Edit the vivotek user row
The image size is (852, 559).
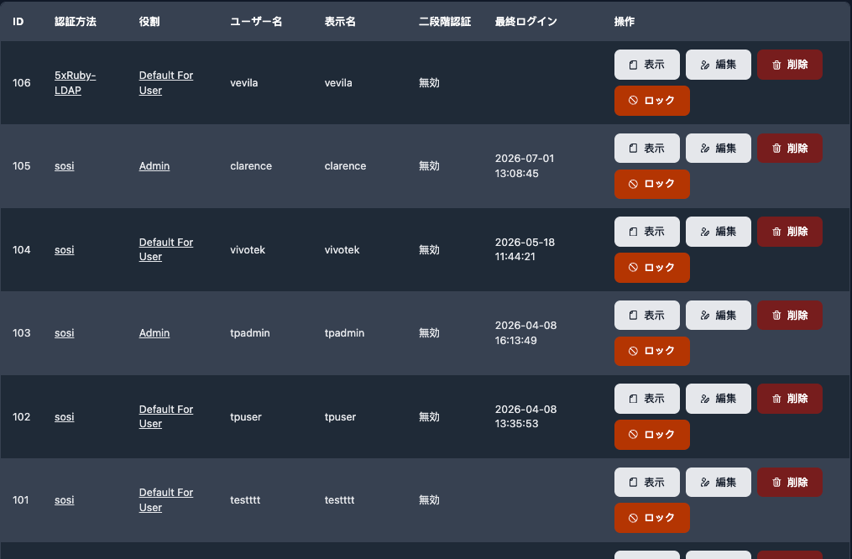(x=719, y=232)
